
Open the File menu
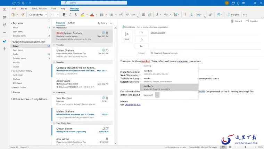tap(14, 9)
